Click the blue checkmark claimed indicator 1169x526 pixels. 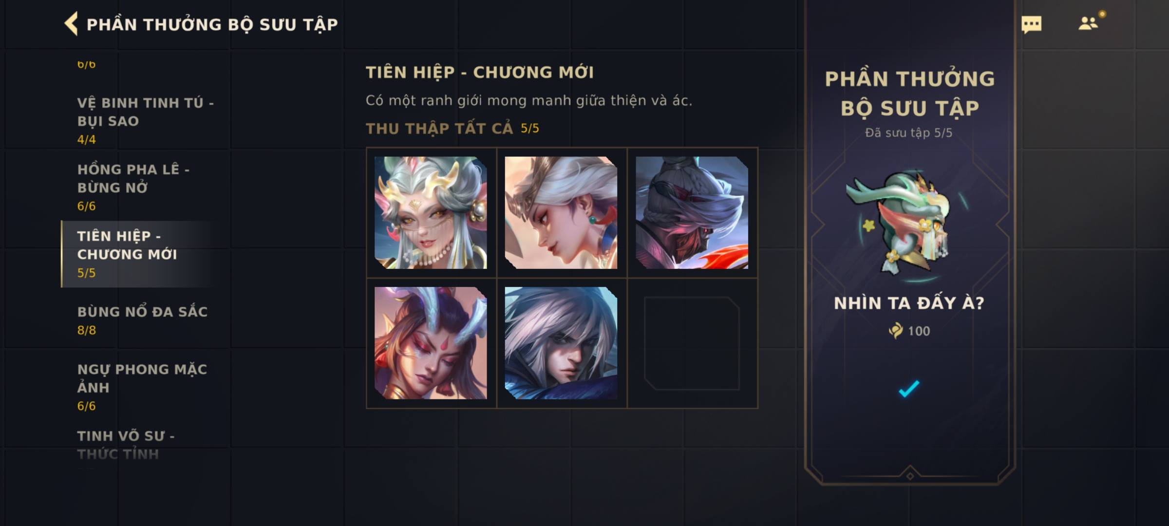point(909,388)
